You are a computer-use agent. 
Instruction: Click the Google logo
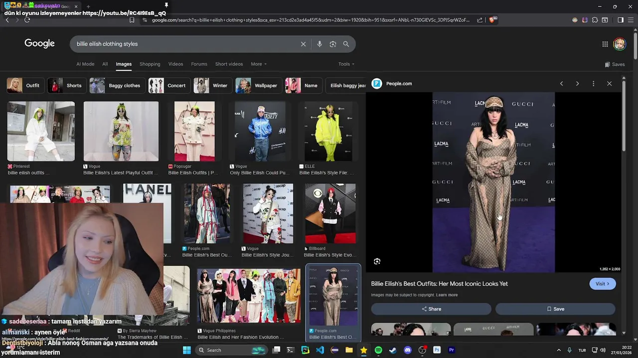(39, 44)
